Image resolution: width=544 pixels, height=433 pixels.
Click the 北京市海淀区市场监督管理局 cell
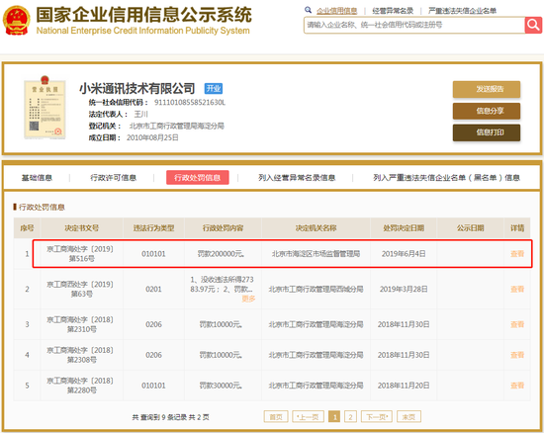316,254
